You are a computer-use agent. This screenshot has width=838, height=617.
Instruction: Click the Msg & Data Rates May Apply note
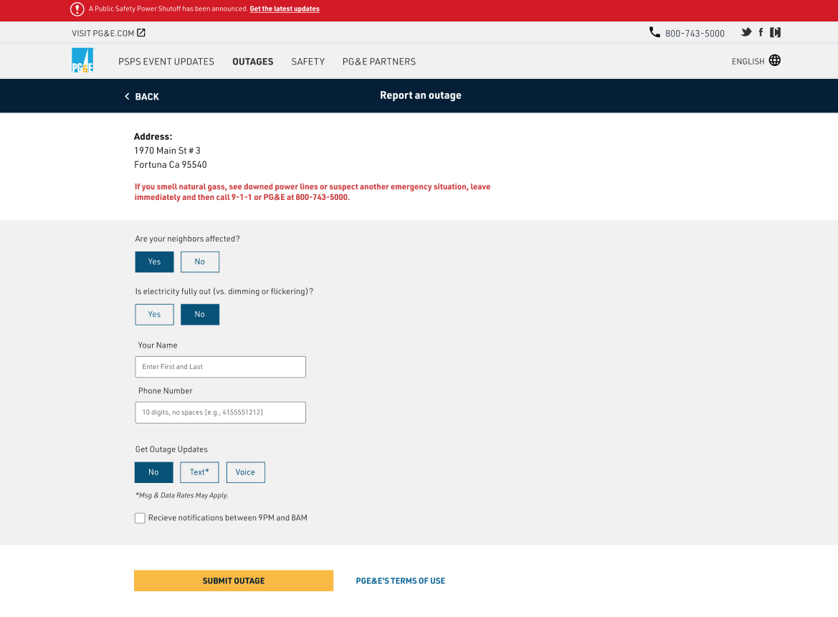[181, 495]
